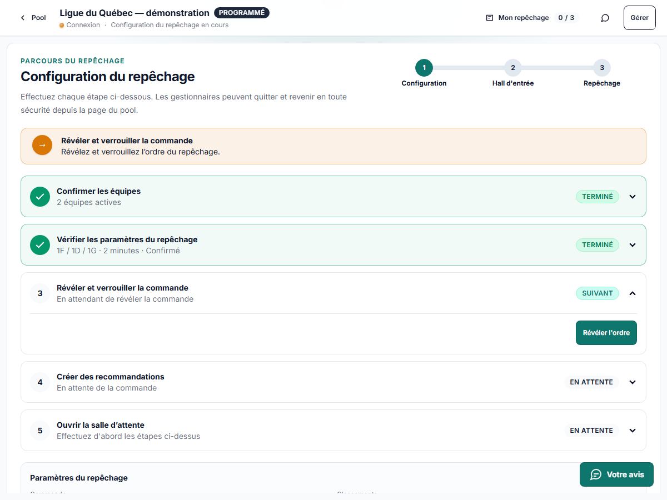Click the Paramètres du repêchage heading

(79, 478)
